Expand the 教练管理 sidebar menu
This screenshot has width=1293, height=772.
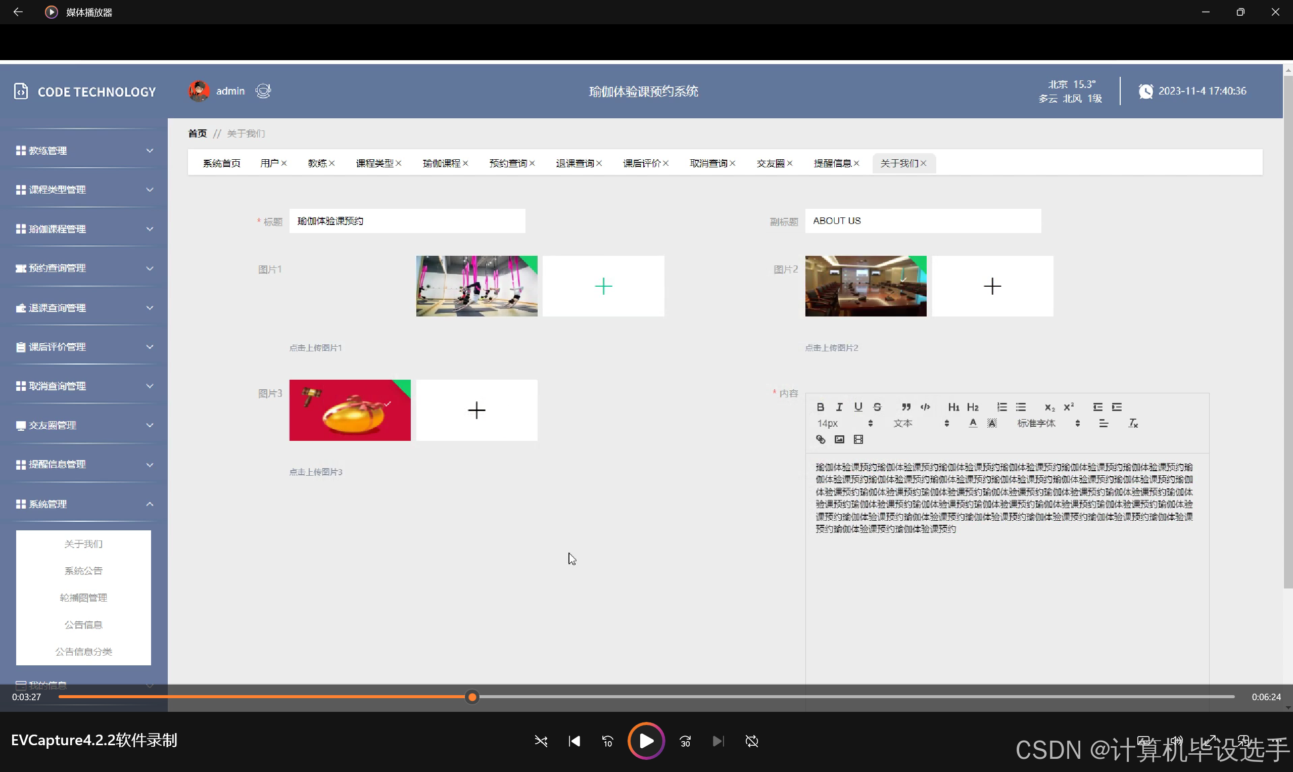[83, 150]
